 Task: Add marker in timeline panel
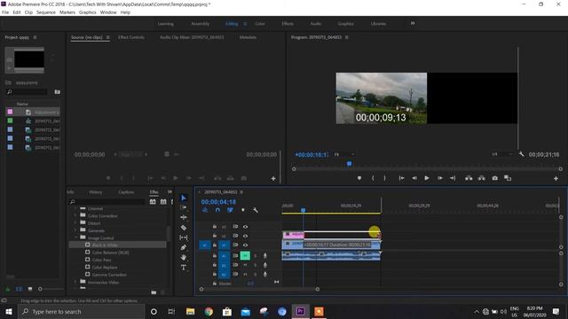coord(242,210)
